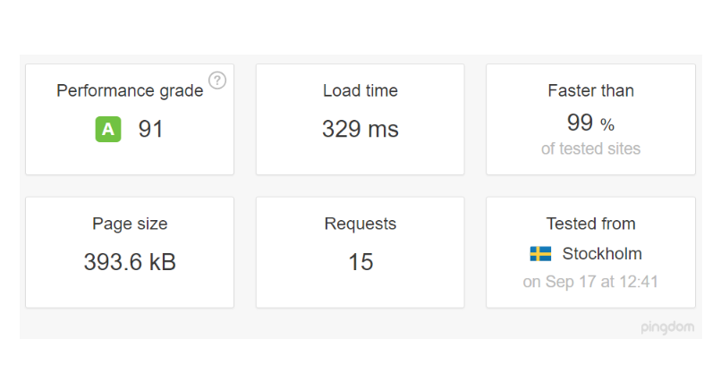Click the green A grade badge
This screenshot has width=721, height=390.
tap(108, 130)
